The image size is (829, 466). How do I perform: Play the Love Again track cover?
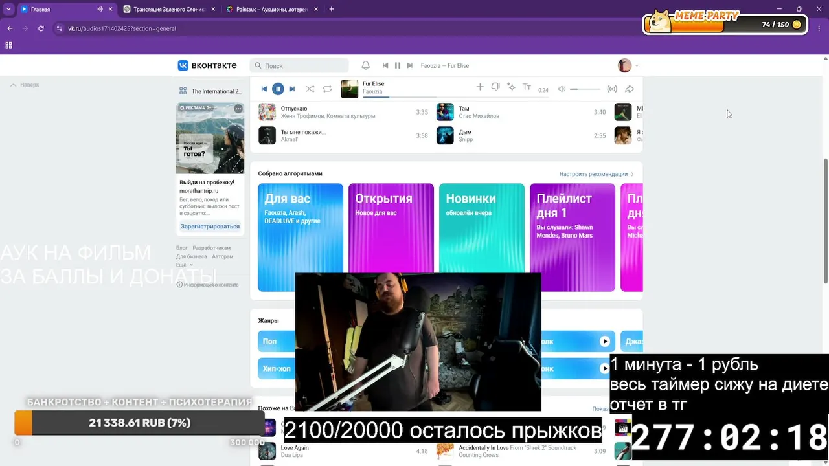(267, 451)
